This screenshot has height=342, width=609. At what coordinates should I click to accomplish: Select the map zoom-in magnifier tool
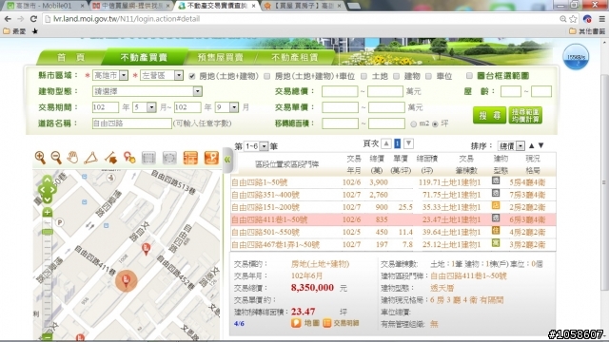tap(40, 158)
